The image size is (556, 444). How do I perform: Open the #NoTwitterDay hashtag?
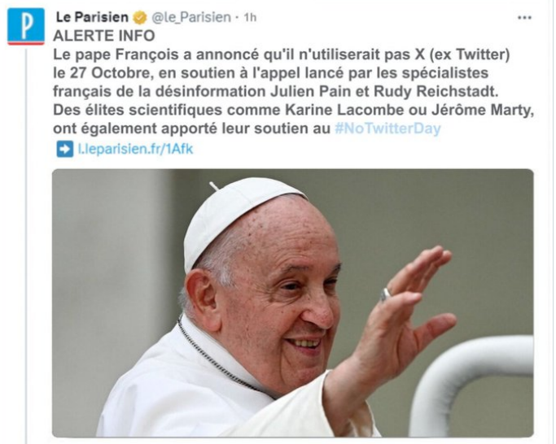(387, 128)
